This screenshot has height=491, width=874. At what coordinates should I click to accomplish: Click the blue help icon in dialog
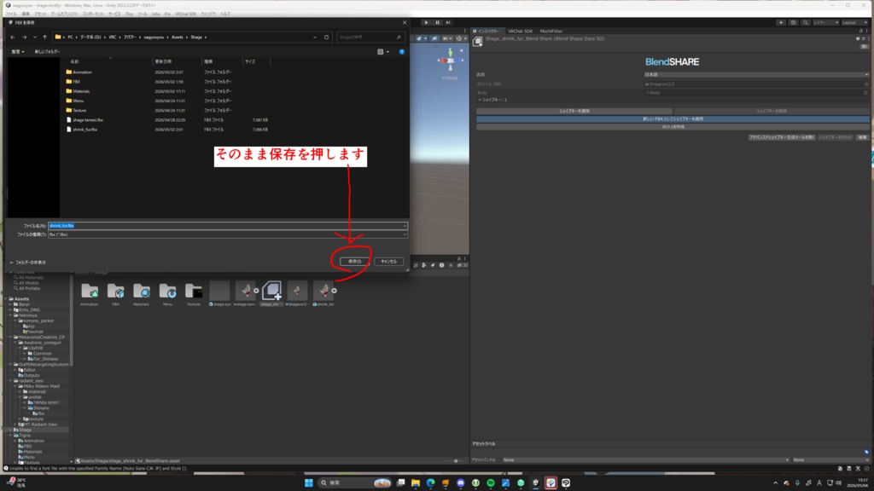point(401,52)
